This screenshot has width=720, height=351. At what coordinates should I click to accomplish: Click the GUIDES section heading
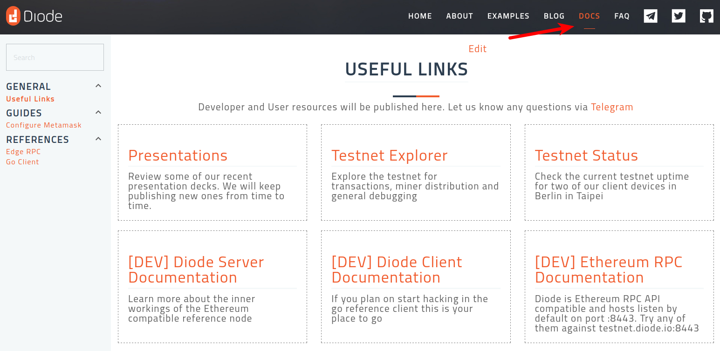pyautogui.click(x=24, y=113)
